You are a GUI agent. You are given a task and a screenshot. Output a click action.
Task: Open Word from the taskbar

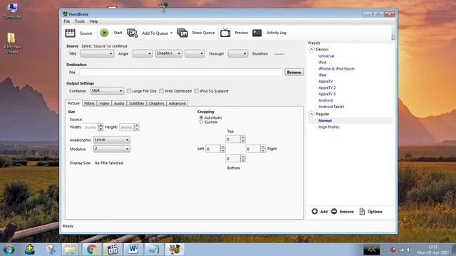point(133,250)
